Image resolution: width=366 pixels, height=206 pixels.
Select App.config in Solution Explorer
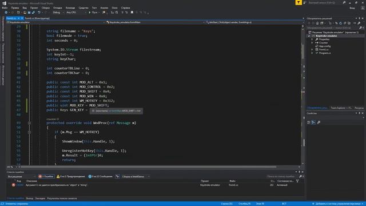[x=324, y=46]
